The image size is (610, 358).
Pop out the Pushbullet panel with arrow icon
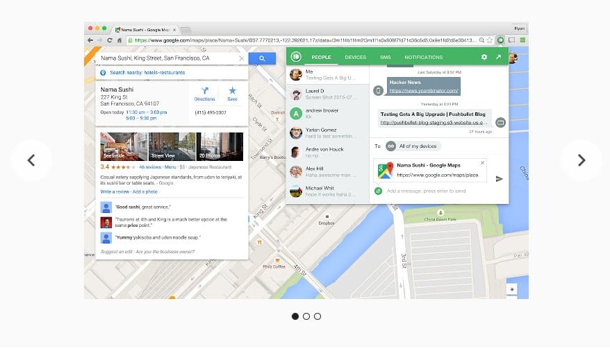(498, 57)
